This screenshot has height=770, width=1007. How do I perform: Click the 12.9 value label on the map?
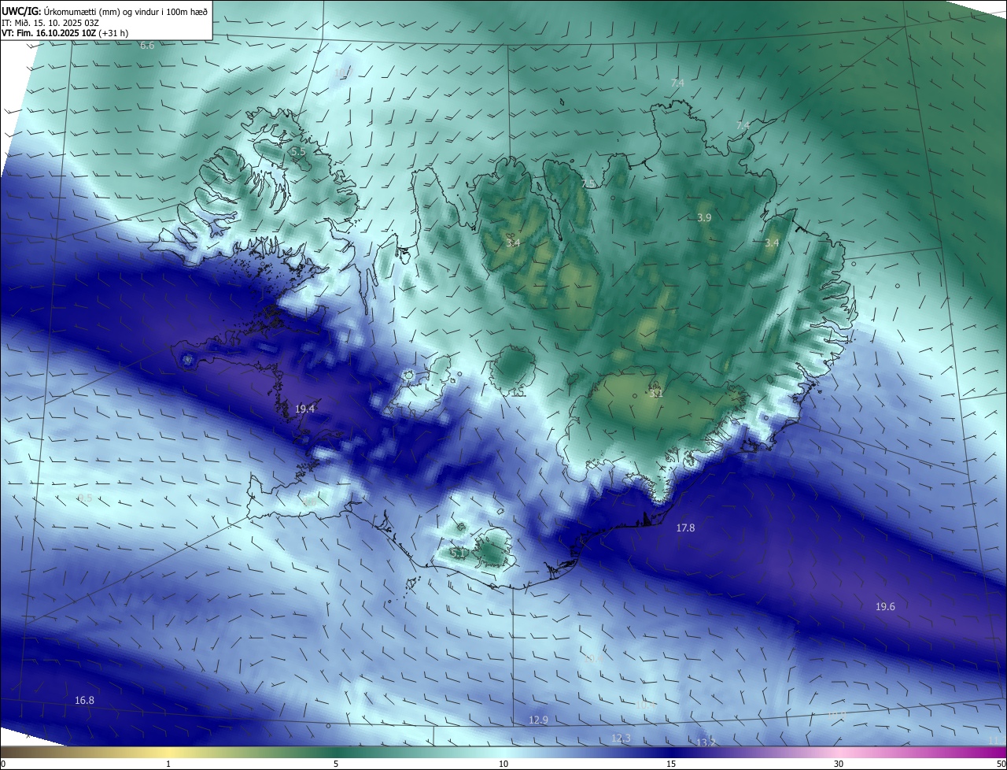click(x=538, y=720)
